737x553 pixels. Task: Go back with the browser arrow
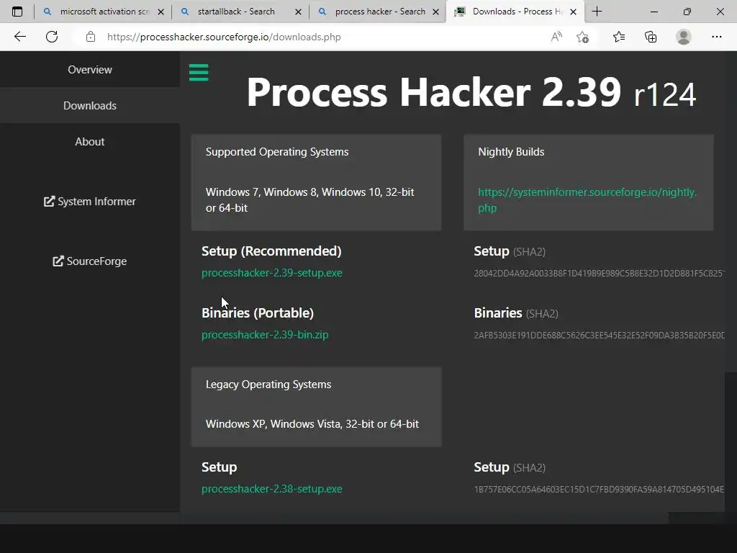tap(19, 37)
